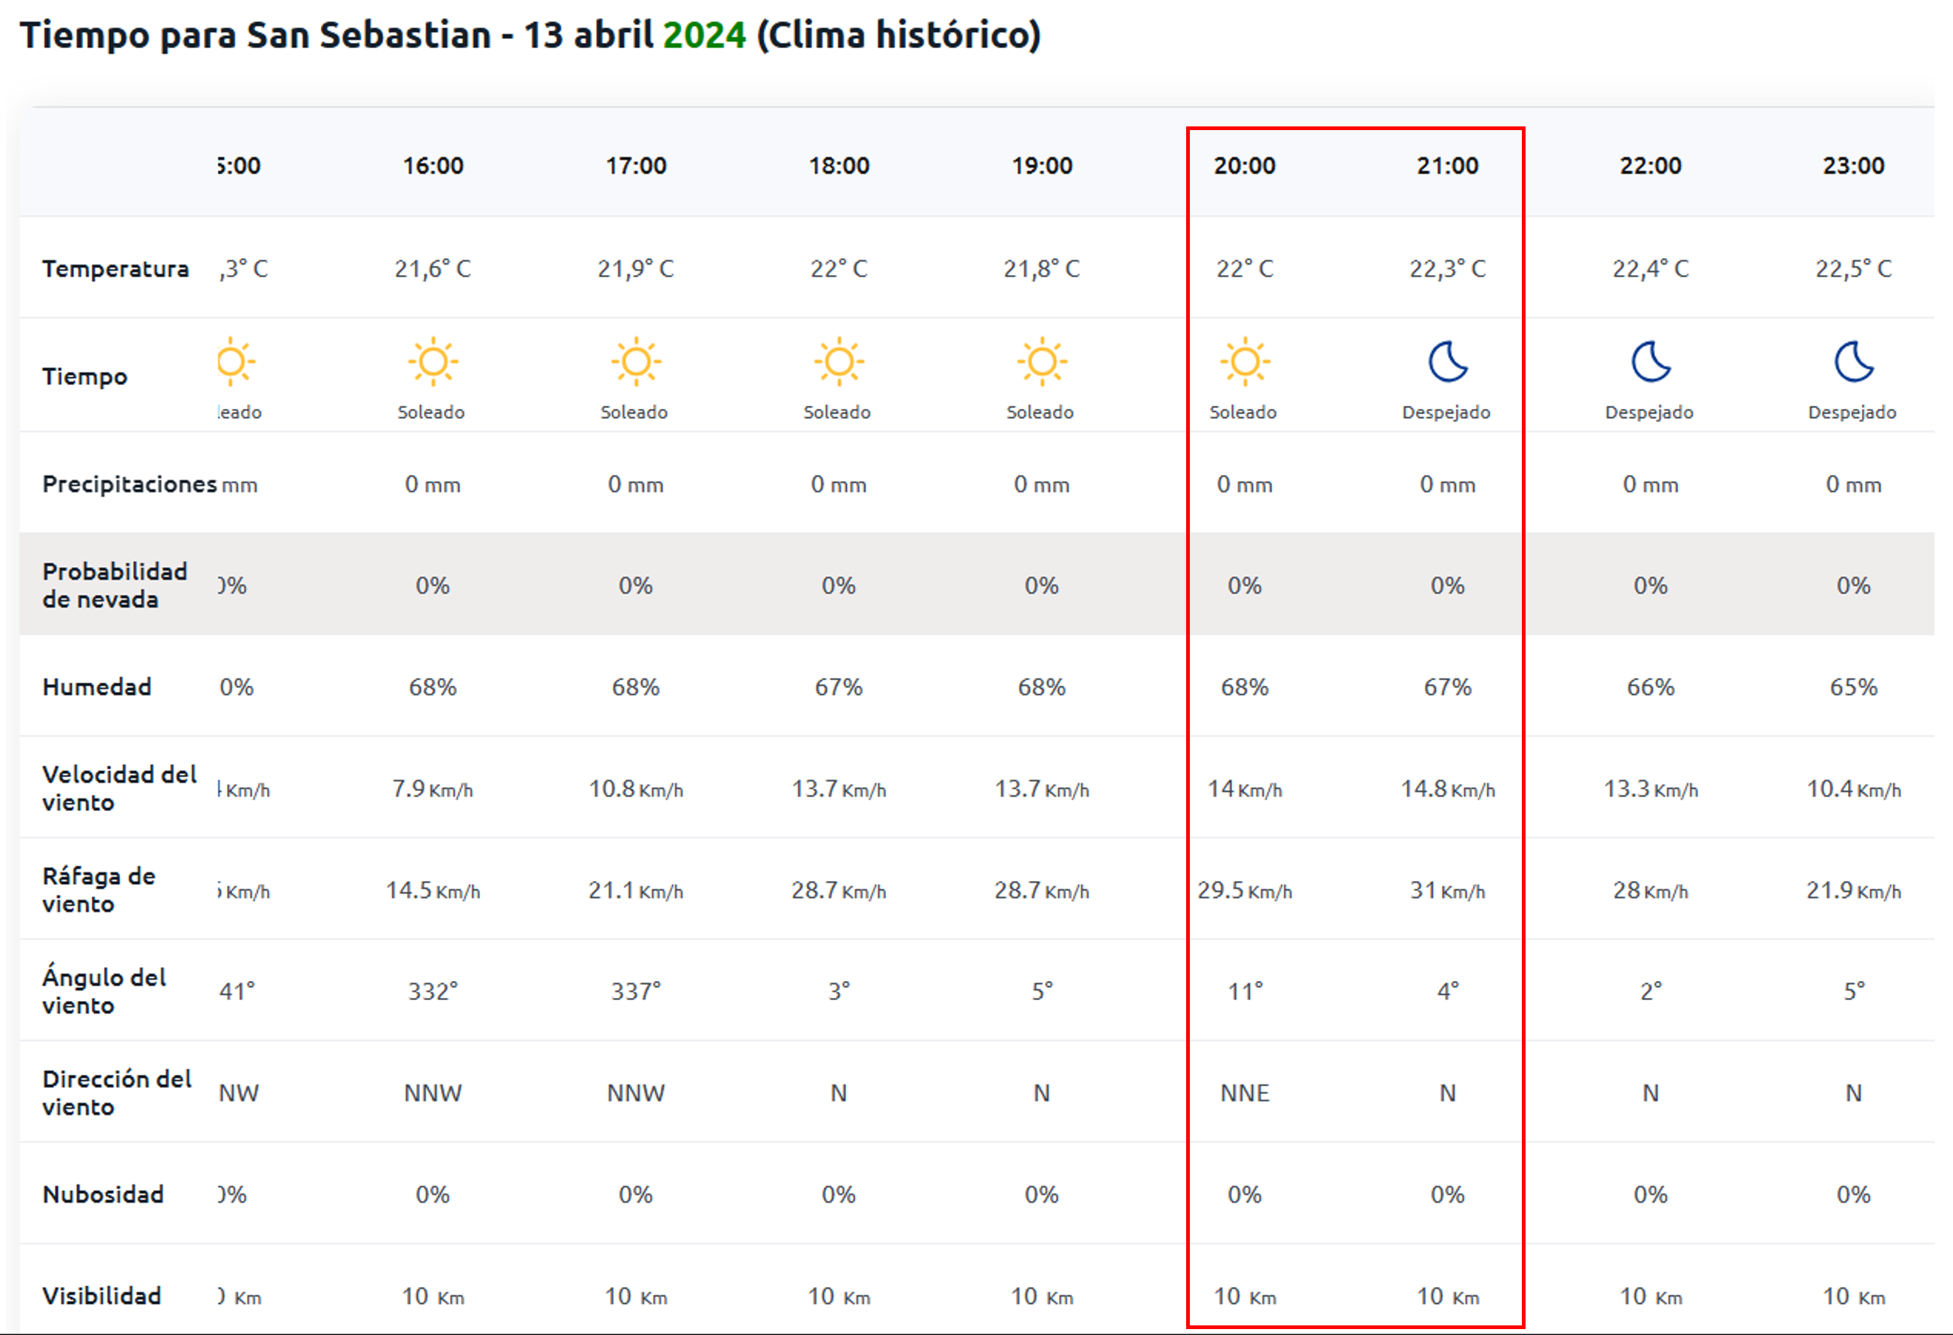The width and height of the screenshot is (1953, 1335).
Task: Click the moon icon under 23:00
Action: (1854, 362)
